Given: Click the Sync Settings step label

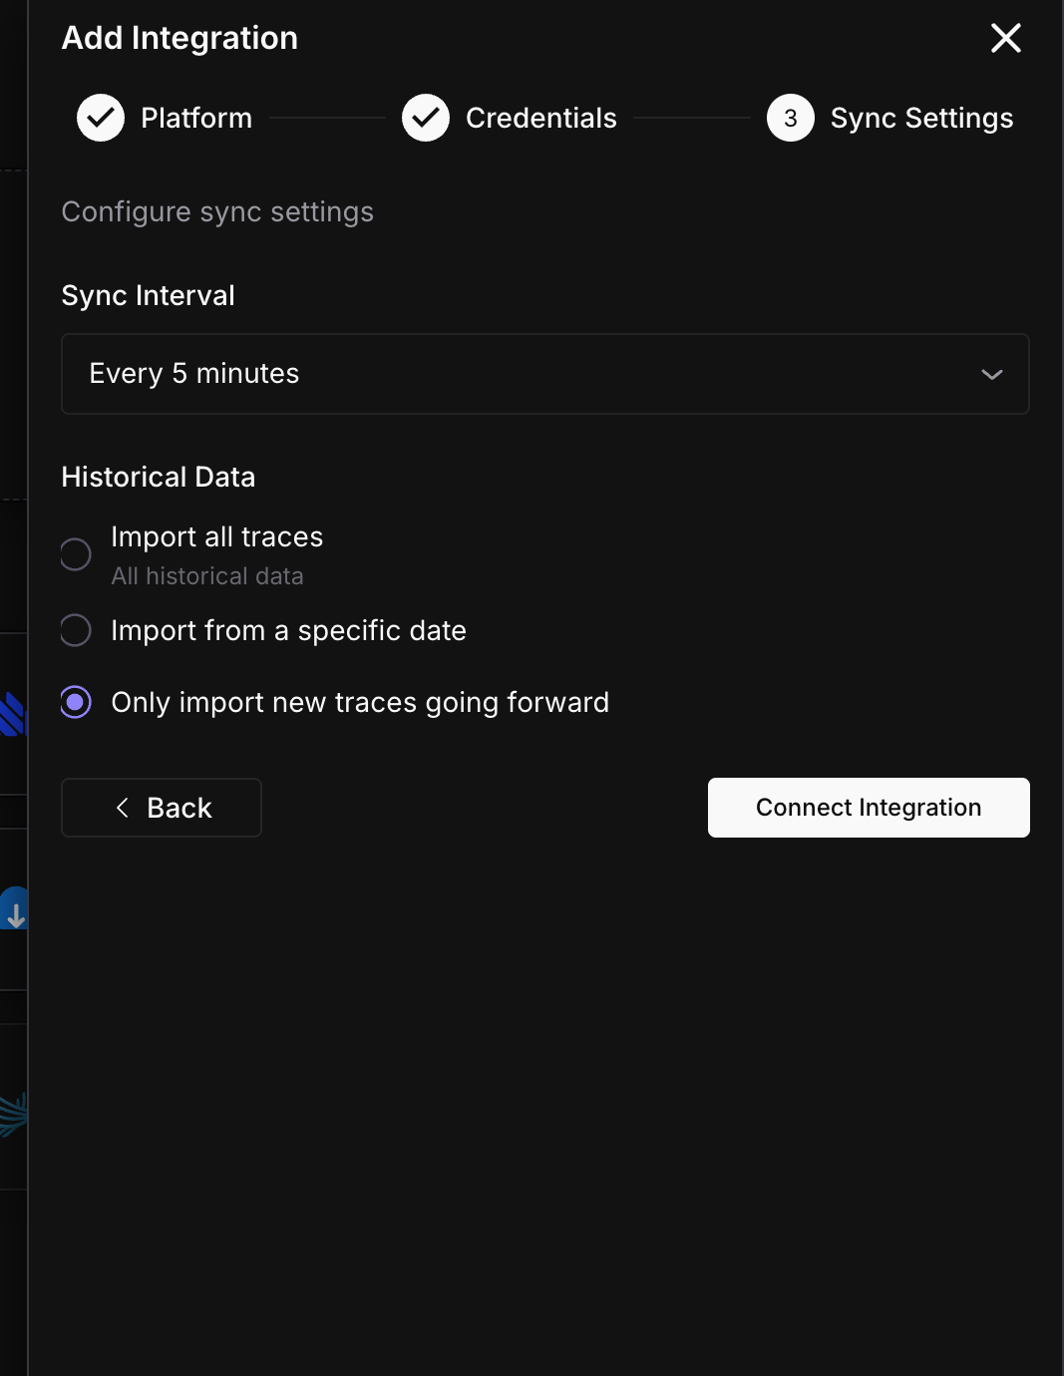Looking at the screenshot, I should point(920,117).
